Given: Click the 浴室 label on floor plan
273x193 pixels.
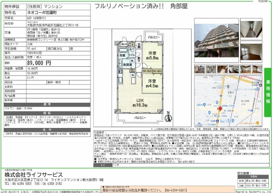Looking at the screenshot, I should coord(122,55).
